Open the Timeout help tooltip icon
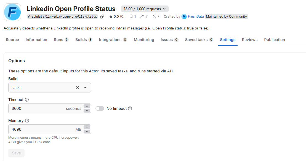Image resolution: width=306 pixels, height=161 pixels. pos(27,100)
